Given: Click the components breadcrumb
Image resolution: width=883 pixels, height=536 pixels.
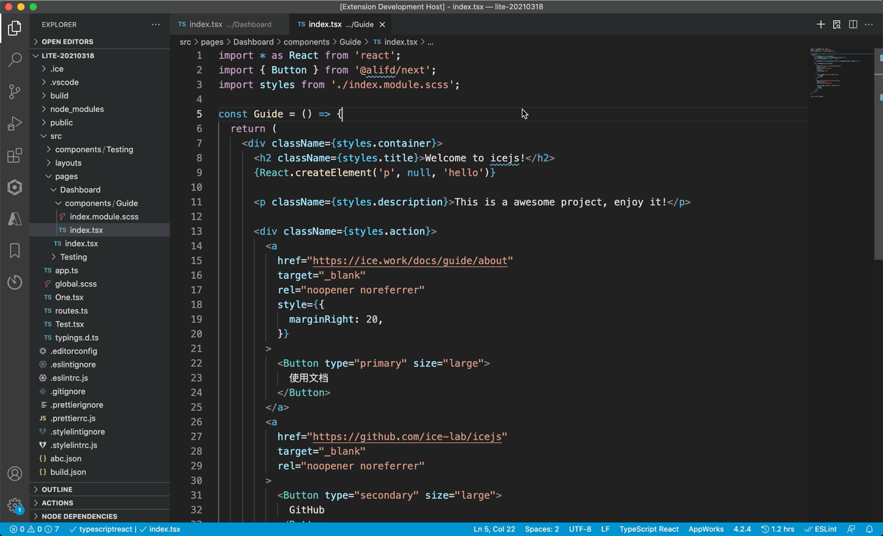Looking at the screenshot, I should (x=307, y=42).
